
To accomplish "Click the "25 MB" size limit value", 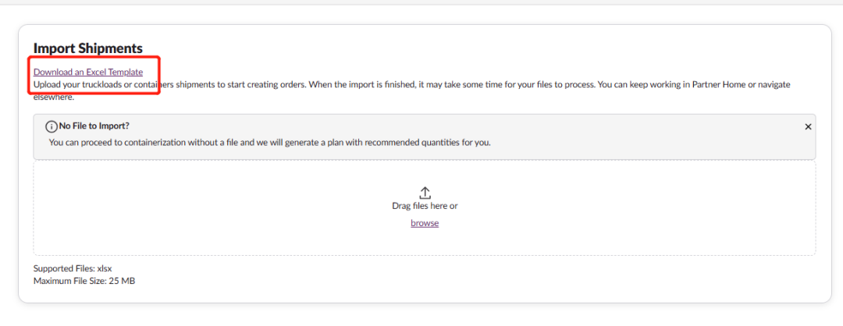I will (x=121, y=281).
